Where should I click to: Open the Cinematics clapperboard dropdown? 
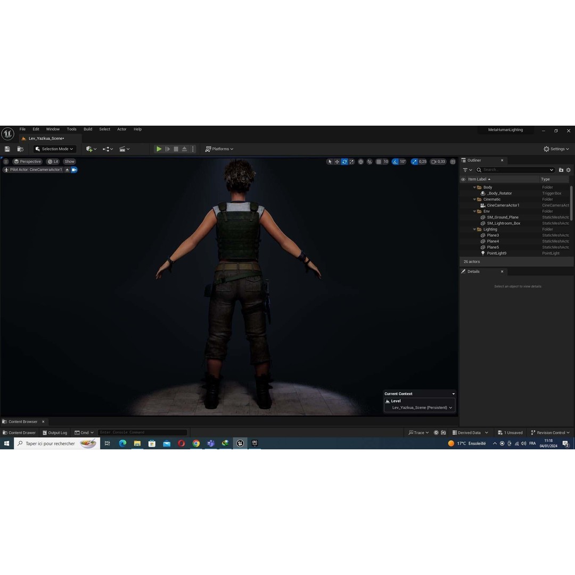click(124, 149)
